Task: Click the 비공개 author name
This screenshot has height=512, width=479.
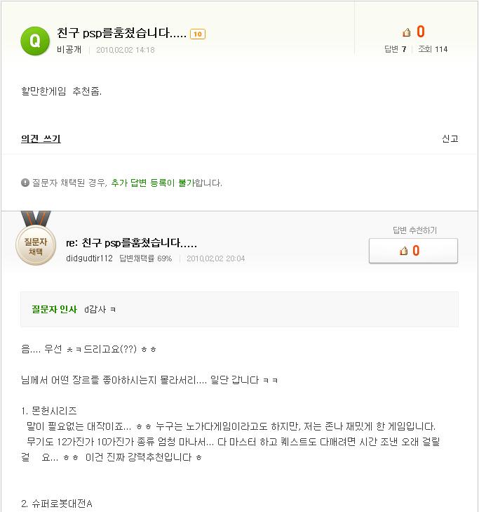Action: (69, 50)
